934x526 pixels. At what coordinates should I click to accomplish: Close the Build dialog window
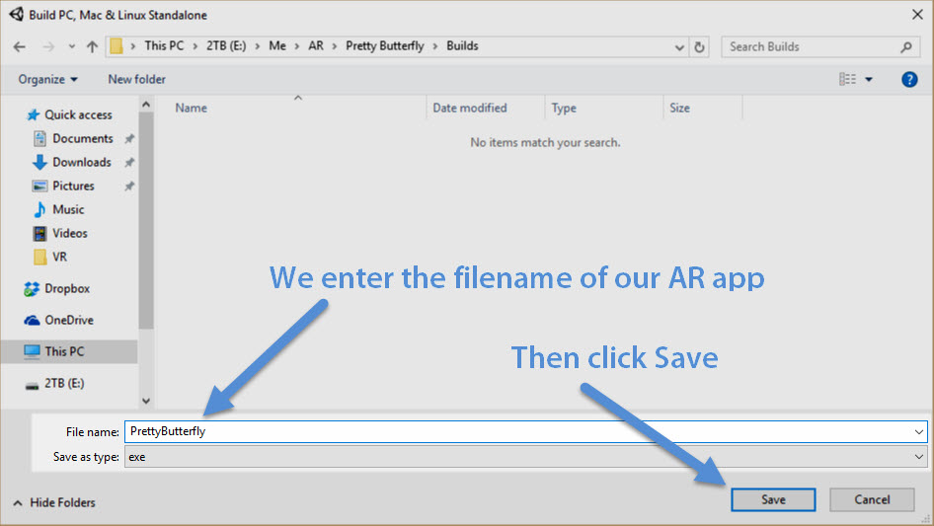917,14
